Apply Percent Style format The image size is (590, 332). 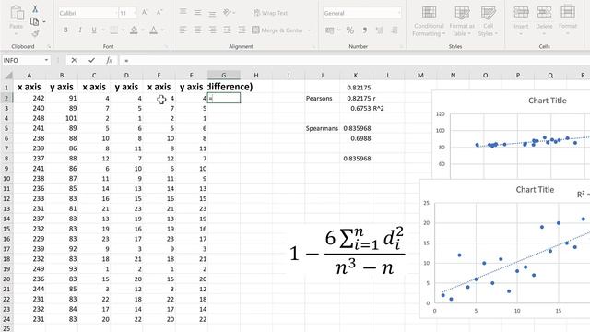(x=350, y=30)
